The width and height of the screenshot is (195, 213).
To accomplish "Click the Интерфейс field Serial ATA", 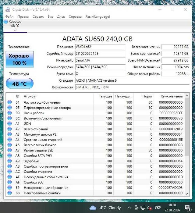I will click(100, 60).
